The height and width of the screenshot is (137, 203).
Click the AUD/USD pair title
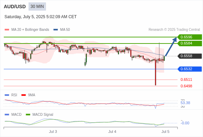coord(15,7)
